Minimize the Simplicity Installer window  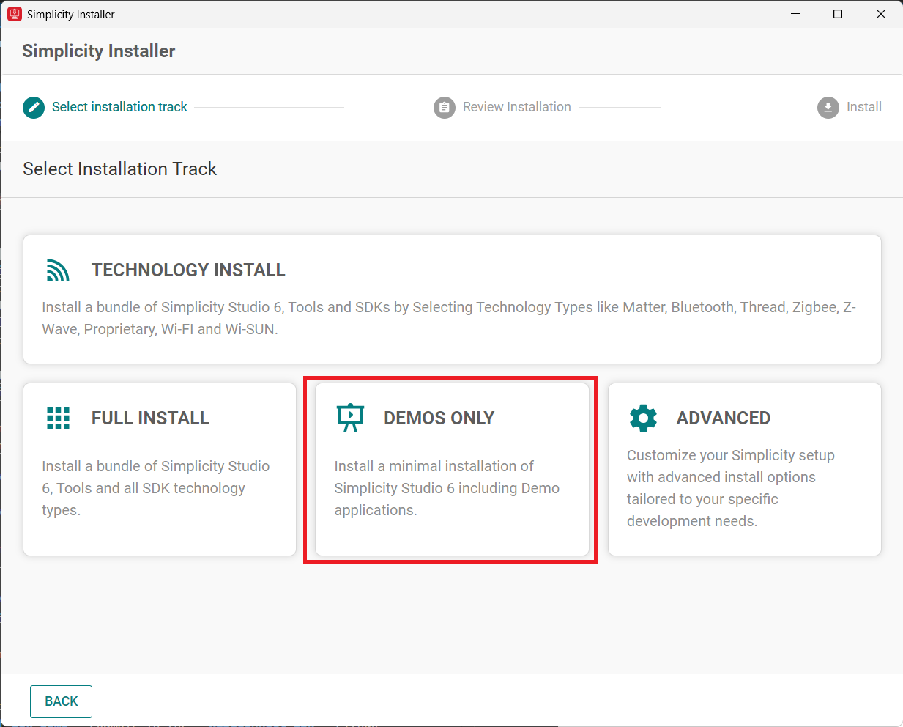[x=795, y=14]
